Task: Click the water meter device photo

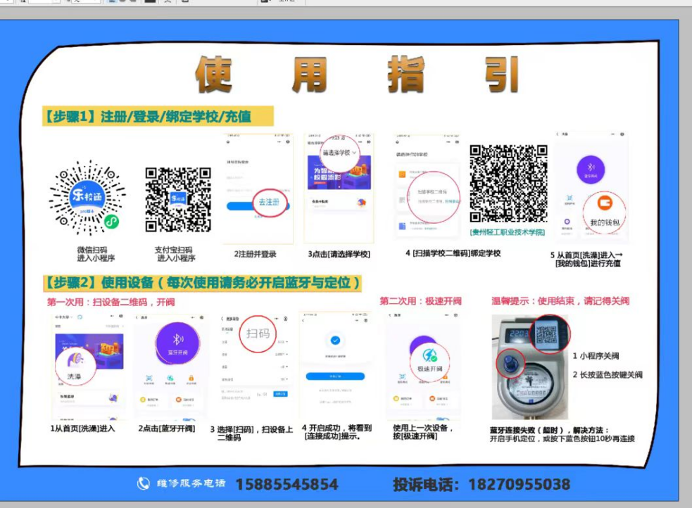Action: tap(530, 367)
